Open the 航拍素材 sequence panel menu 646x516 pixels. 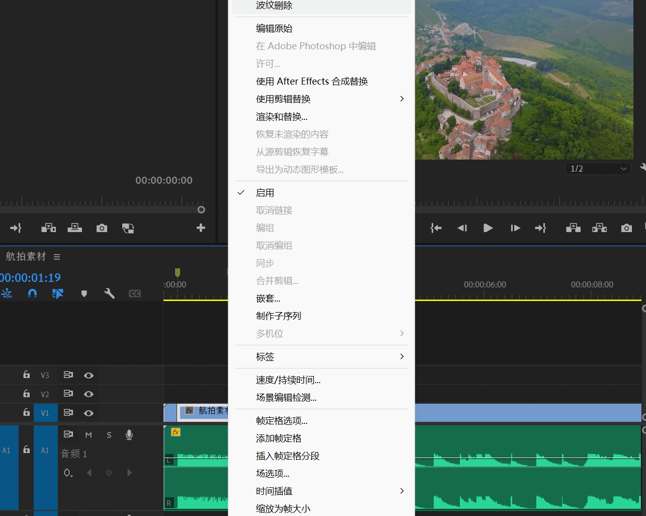(x=57, y=257)
